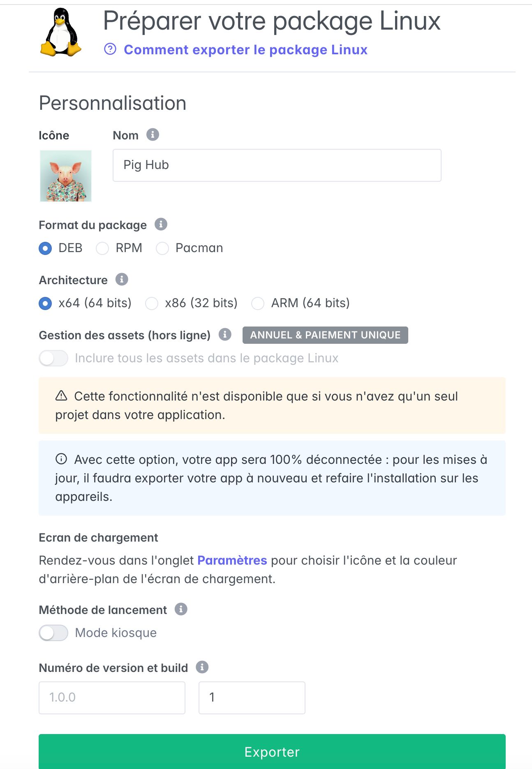Screen dimensions: 532x769
Task: Click the Méthode de lancement info icon
Action: click(180, 609)
